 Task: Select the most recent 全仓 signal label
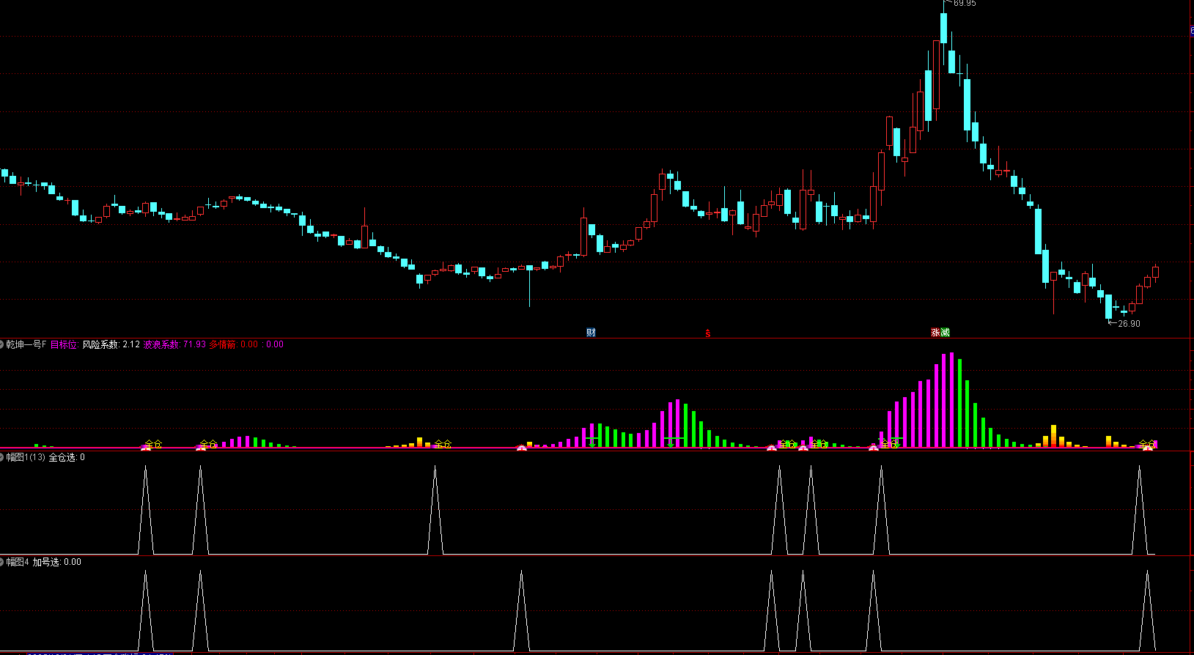1147,444
